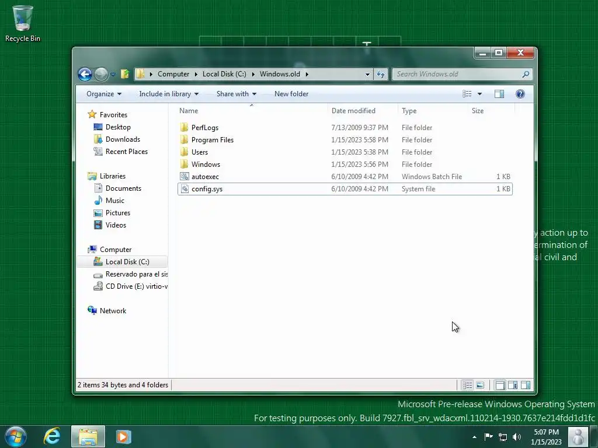Show hidden tray icons arrow

coord(474,437)
